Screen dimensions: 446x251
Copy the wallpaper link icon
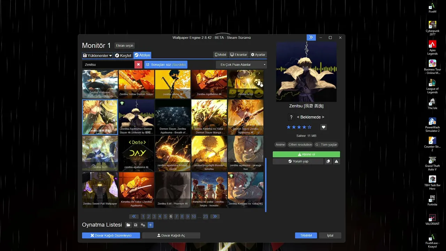click(328, 161)
